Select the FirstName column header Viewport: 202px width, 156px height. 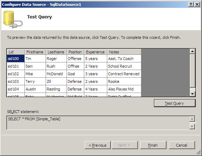[x=35, y=52]
